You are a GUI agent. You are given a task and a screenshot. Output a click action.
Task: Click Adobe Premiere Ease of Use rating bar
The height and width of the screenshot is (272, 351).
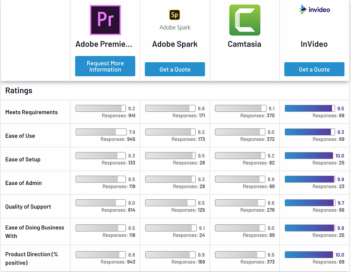[x=101, y=132]
